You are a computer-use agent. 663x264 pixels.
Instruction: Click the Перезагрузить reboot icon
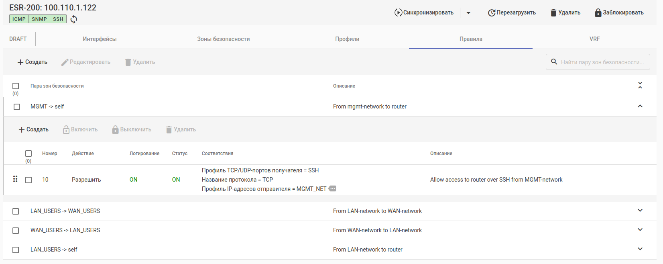point(491,13)
